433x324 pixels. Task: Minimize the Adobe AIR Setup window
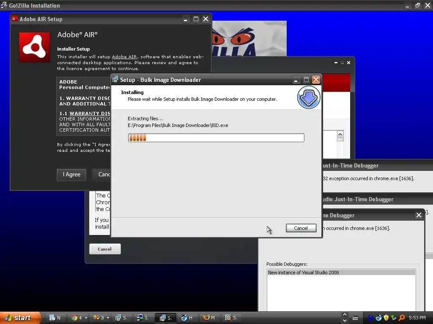tap(186, 19)
